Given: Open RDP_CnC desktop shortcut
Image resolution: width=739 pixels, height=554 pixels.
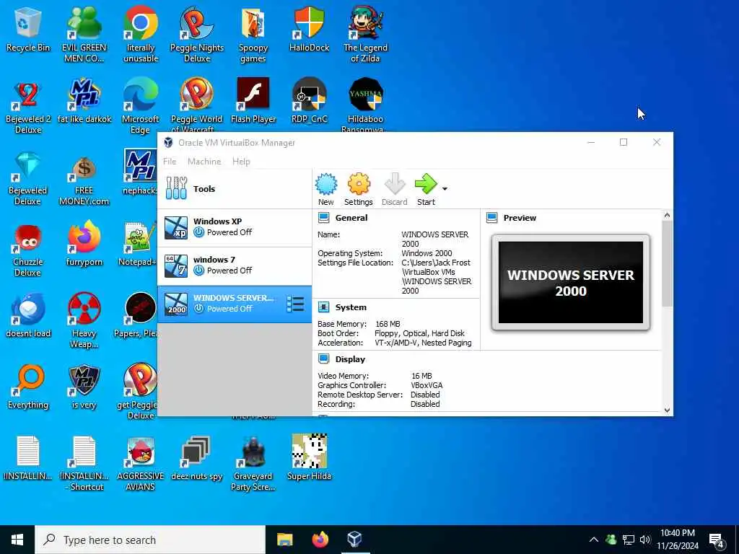Looking at the screenshot, I should click(309, 101).
